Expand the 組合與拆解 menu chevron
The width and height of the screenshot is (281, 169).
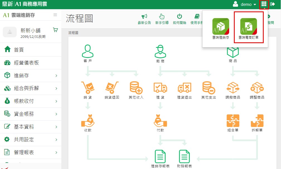56,89
